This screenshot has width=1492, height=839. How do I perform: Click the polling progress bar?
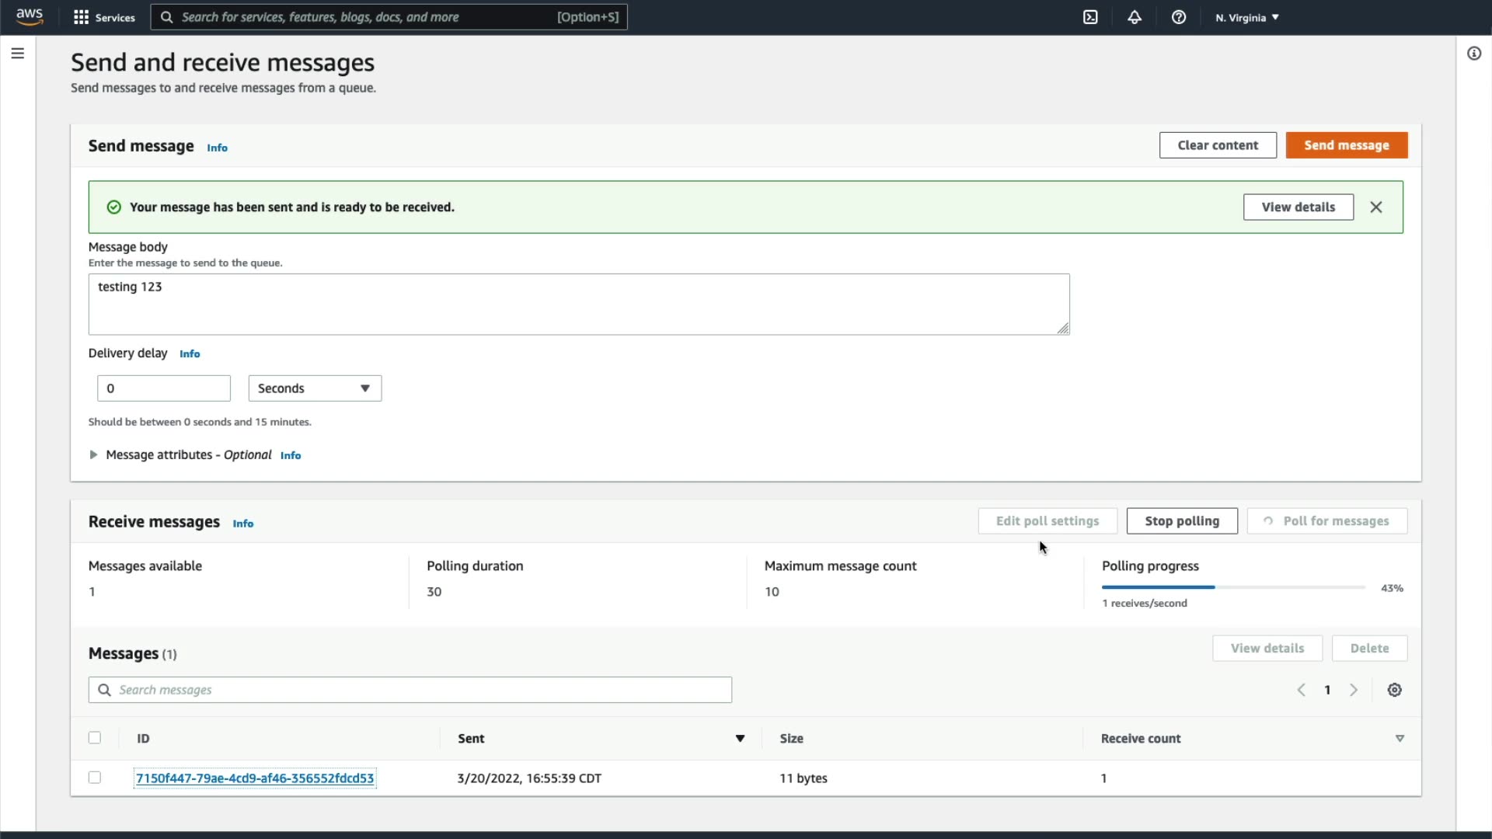[x=1233, y=588]
